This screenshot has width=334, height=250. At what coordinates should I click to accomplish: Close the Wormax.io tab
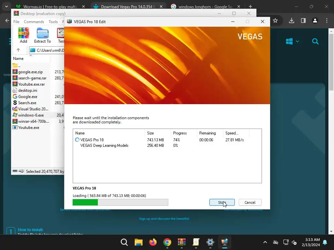tap(83, 7)
